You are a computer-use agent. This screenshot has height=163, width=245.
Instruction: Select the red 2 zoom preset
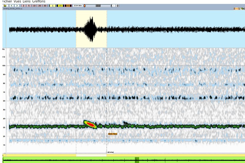(24, 6)
